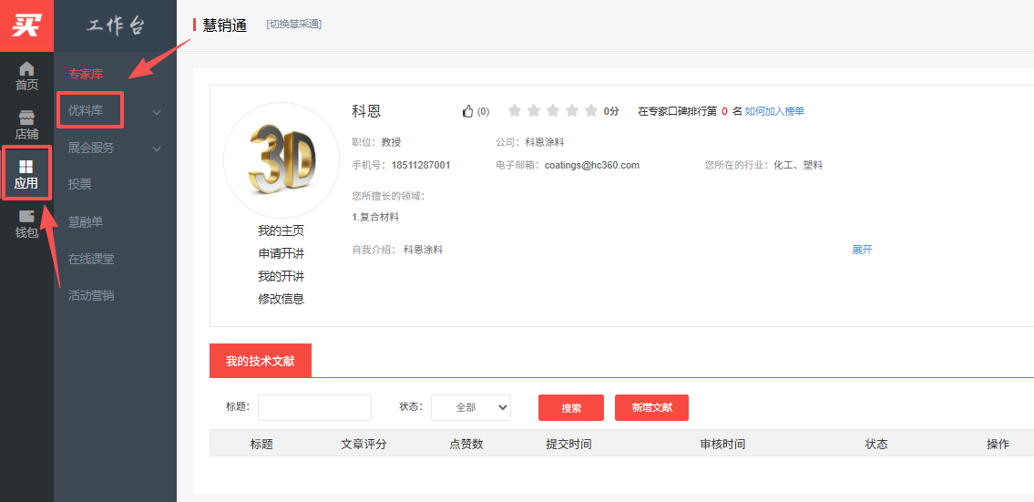This screenshot has width=1034, height=502.
Task: Open the 钱包 wallet icon
Action: (x=26, y=223)
